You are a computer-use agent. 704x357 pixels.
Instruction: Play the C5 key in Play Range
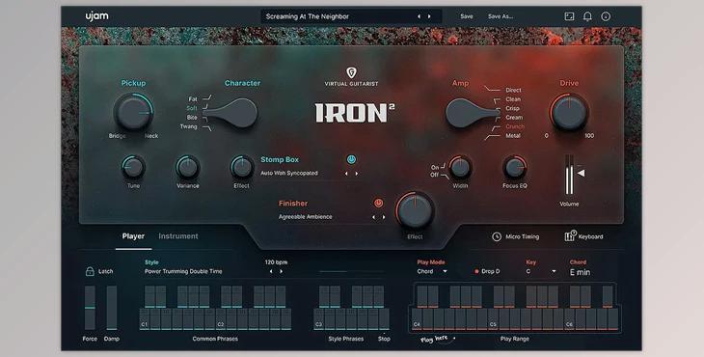tap(494, 319)
